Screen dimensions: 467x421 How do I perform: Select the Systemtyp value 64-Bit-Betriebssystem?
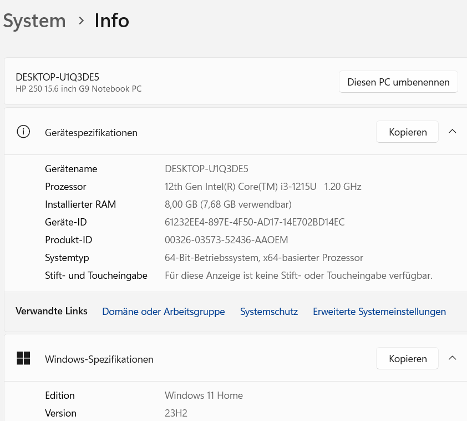pos(264,258)
